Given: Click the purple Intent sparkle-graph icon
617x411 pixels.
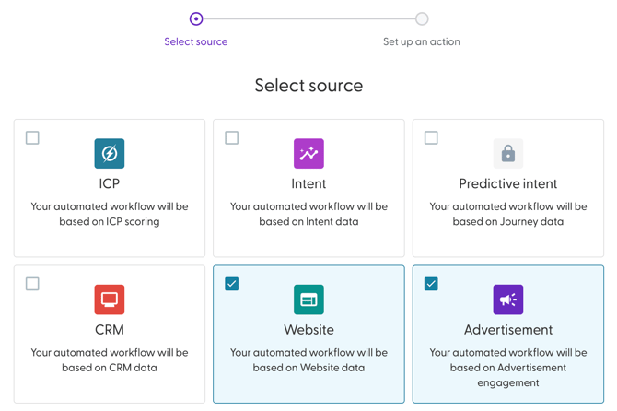Looking at the screenshot, I should point(308,153).
